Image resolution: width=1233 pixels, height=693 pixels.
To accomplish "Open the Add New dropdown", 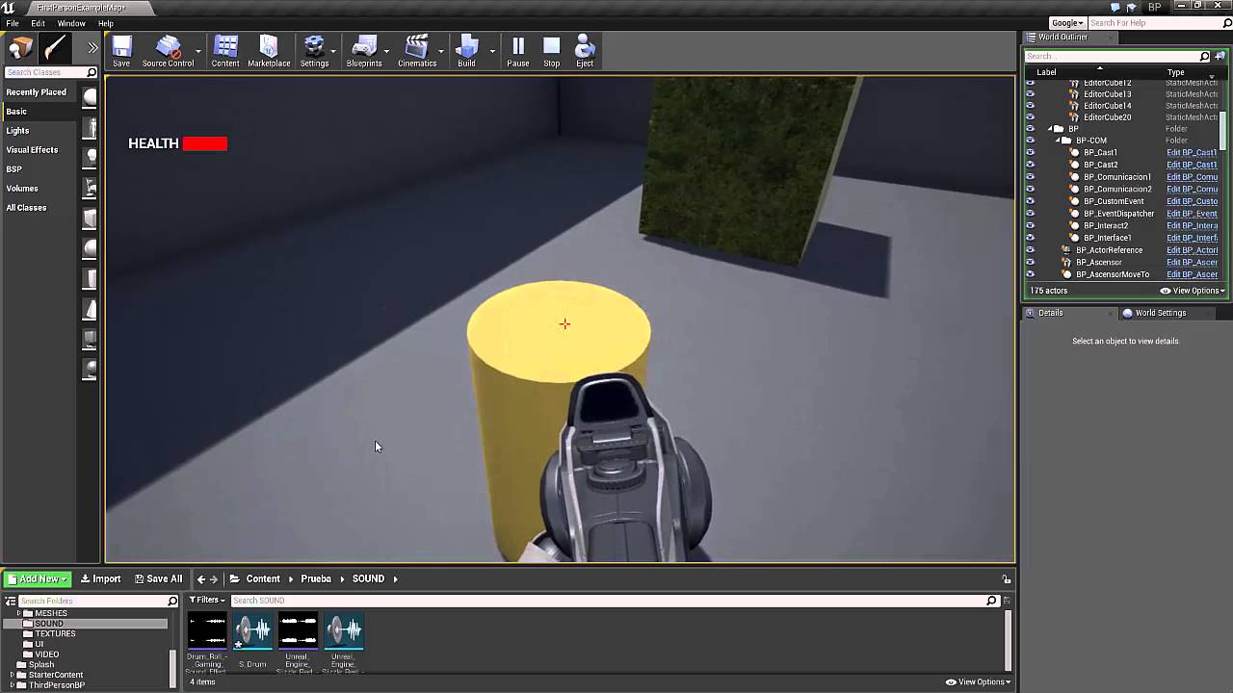I will pyautogui.click(x=37, y=578).
